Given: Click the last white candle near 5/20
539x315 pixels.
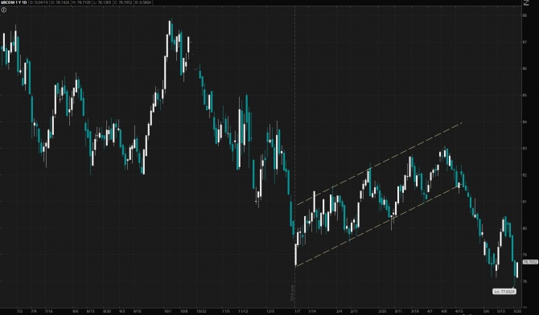Looking at the screenshot, I should coord(517,270).
